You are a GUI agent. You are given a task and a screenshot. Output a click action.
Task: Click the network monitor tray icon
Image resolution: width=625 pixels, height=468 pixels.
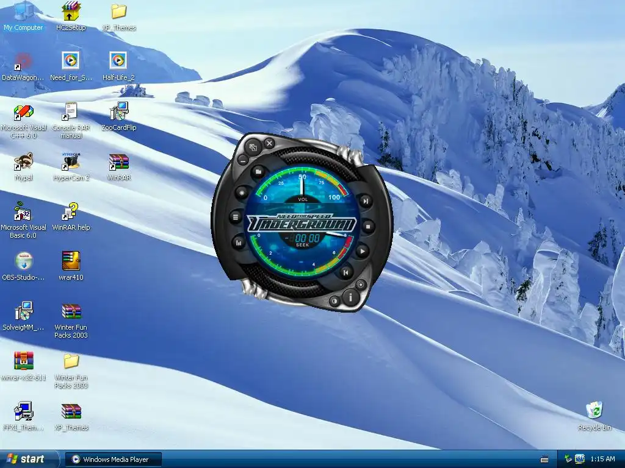(x=580, y=459)
